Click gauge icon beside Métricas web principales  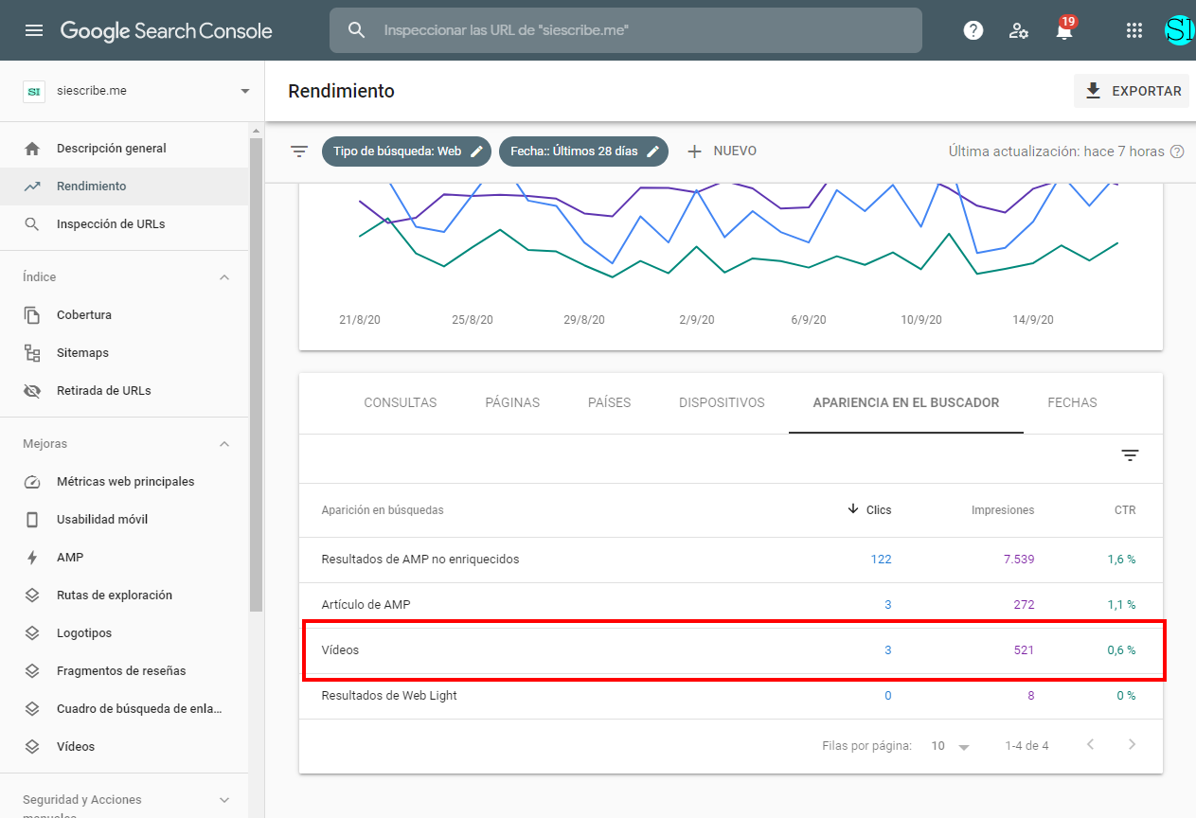click(32, 482)
